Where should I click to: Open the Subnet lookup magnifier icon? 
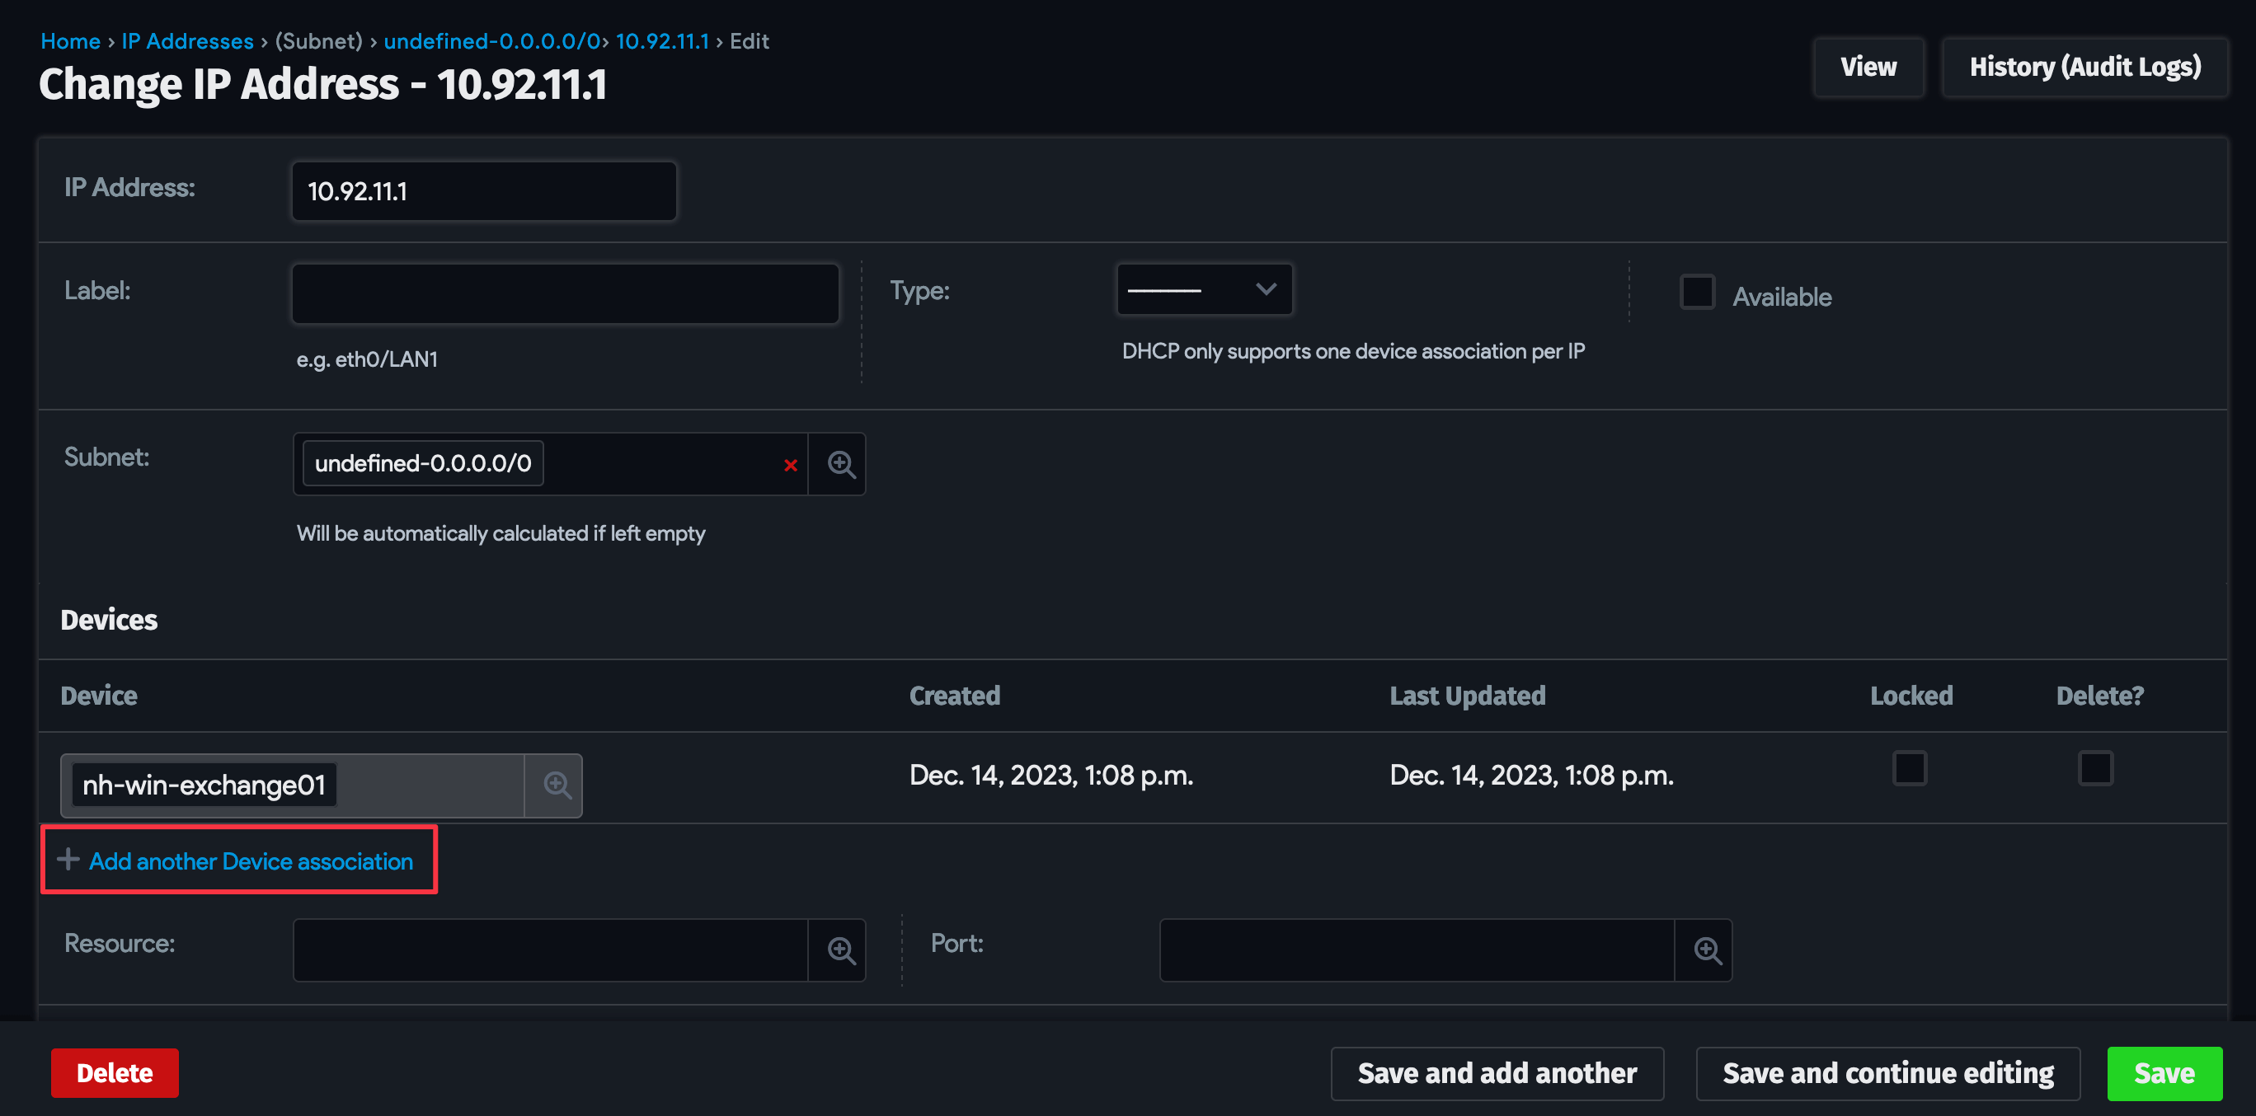click(x=840, y=464)
